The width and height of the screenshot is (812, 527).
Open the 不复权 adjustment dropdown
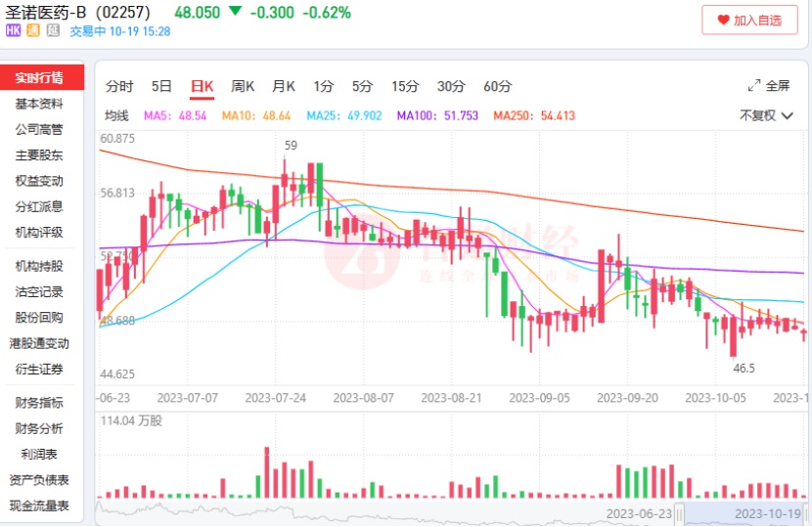[766, 115]
